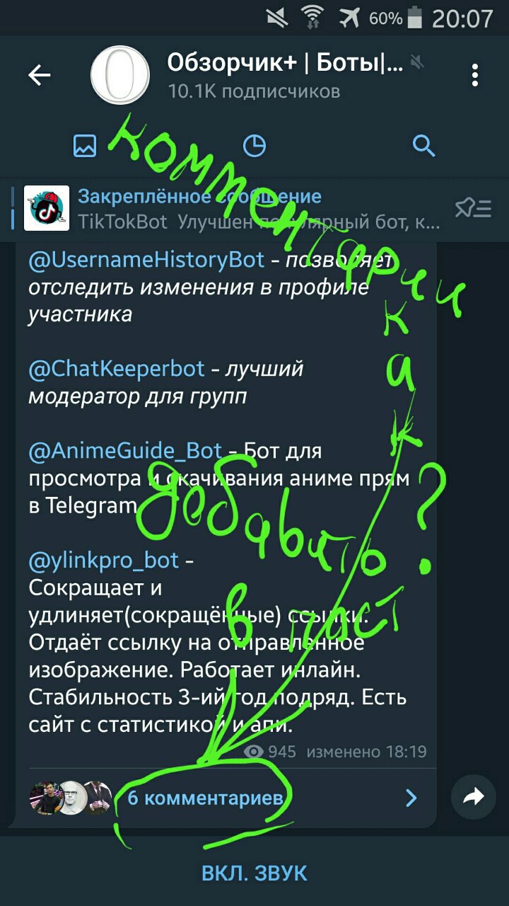This screenshot has width=509, height=906.
Task: Tap the TikTokBot pinned message thumbnail
Action: pyautogui.click(x=47, y=208)
